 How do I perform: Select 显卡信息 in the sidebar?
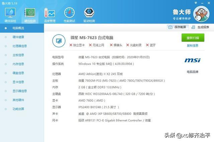pos(18,82)
